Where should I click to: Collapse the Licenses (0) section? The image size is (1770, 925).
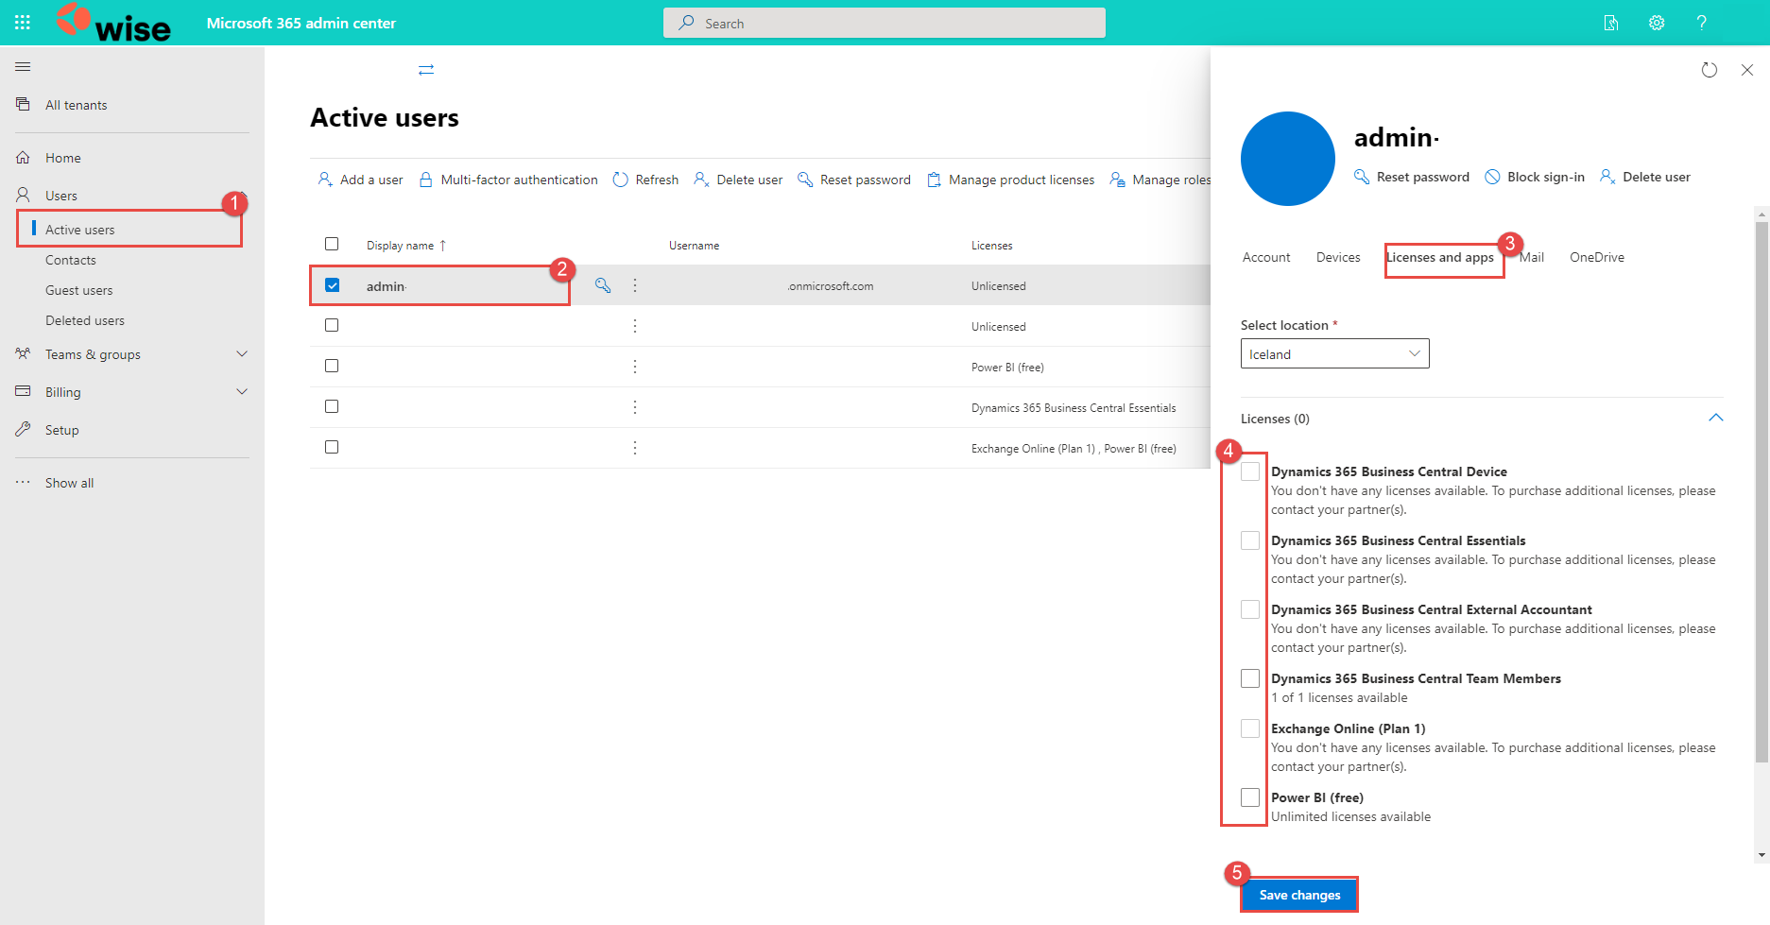click(x=1715, y=419)
